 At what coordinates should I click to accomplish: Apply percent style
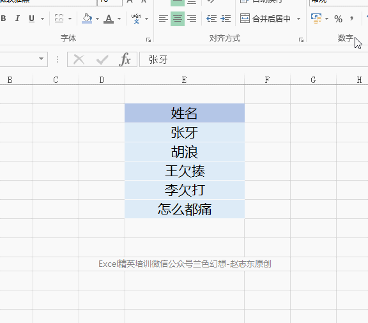coord(338,19)
